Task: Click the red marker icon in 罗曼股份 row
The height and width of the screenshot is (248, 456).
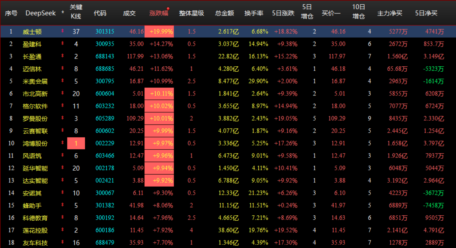Action: click(63, 118)
